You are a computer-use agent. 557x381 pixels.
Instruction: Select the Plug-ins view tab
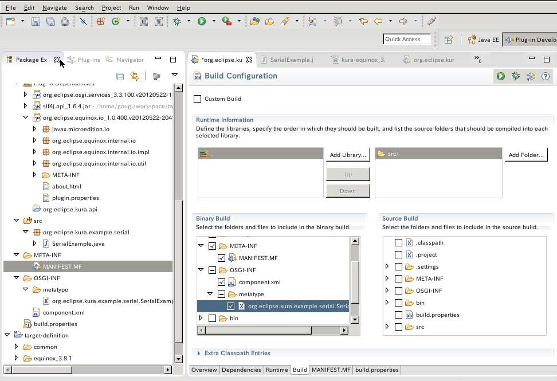pyautogui.click(x=84, y=60)
